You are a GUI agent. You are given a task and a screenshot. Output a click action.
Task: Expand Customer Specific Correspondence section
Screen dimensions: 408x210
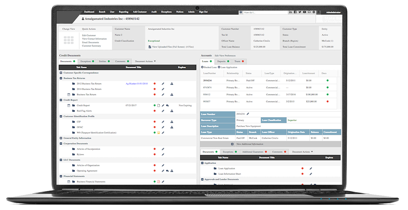[61, 73]
